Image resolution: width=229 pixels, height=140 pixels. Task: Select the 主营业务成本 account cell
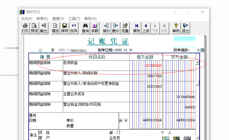(96, 97)
